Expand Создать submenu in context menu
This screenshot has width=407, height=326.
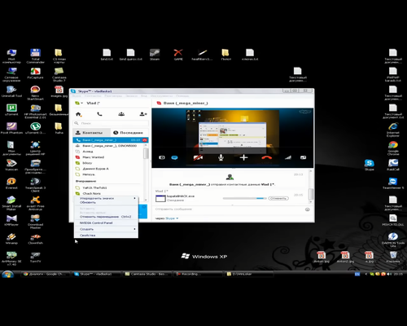point(106,229)
